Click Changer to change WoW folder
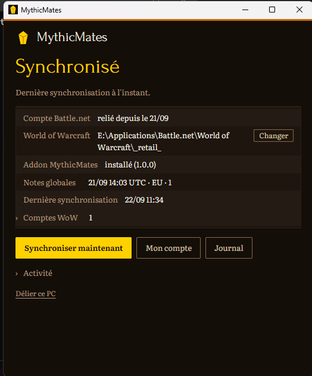This screenshot has width=312, height=376. pyautogui.click(x=273, y=136)
